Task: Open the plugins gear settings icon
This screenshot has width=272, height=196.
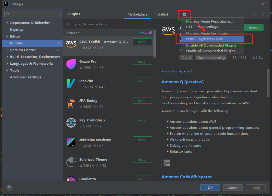Action: point(184,14)
